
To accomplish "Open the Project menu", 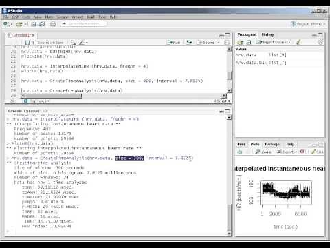I will [78, 17].
